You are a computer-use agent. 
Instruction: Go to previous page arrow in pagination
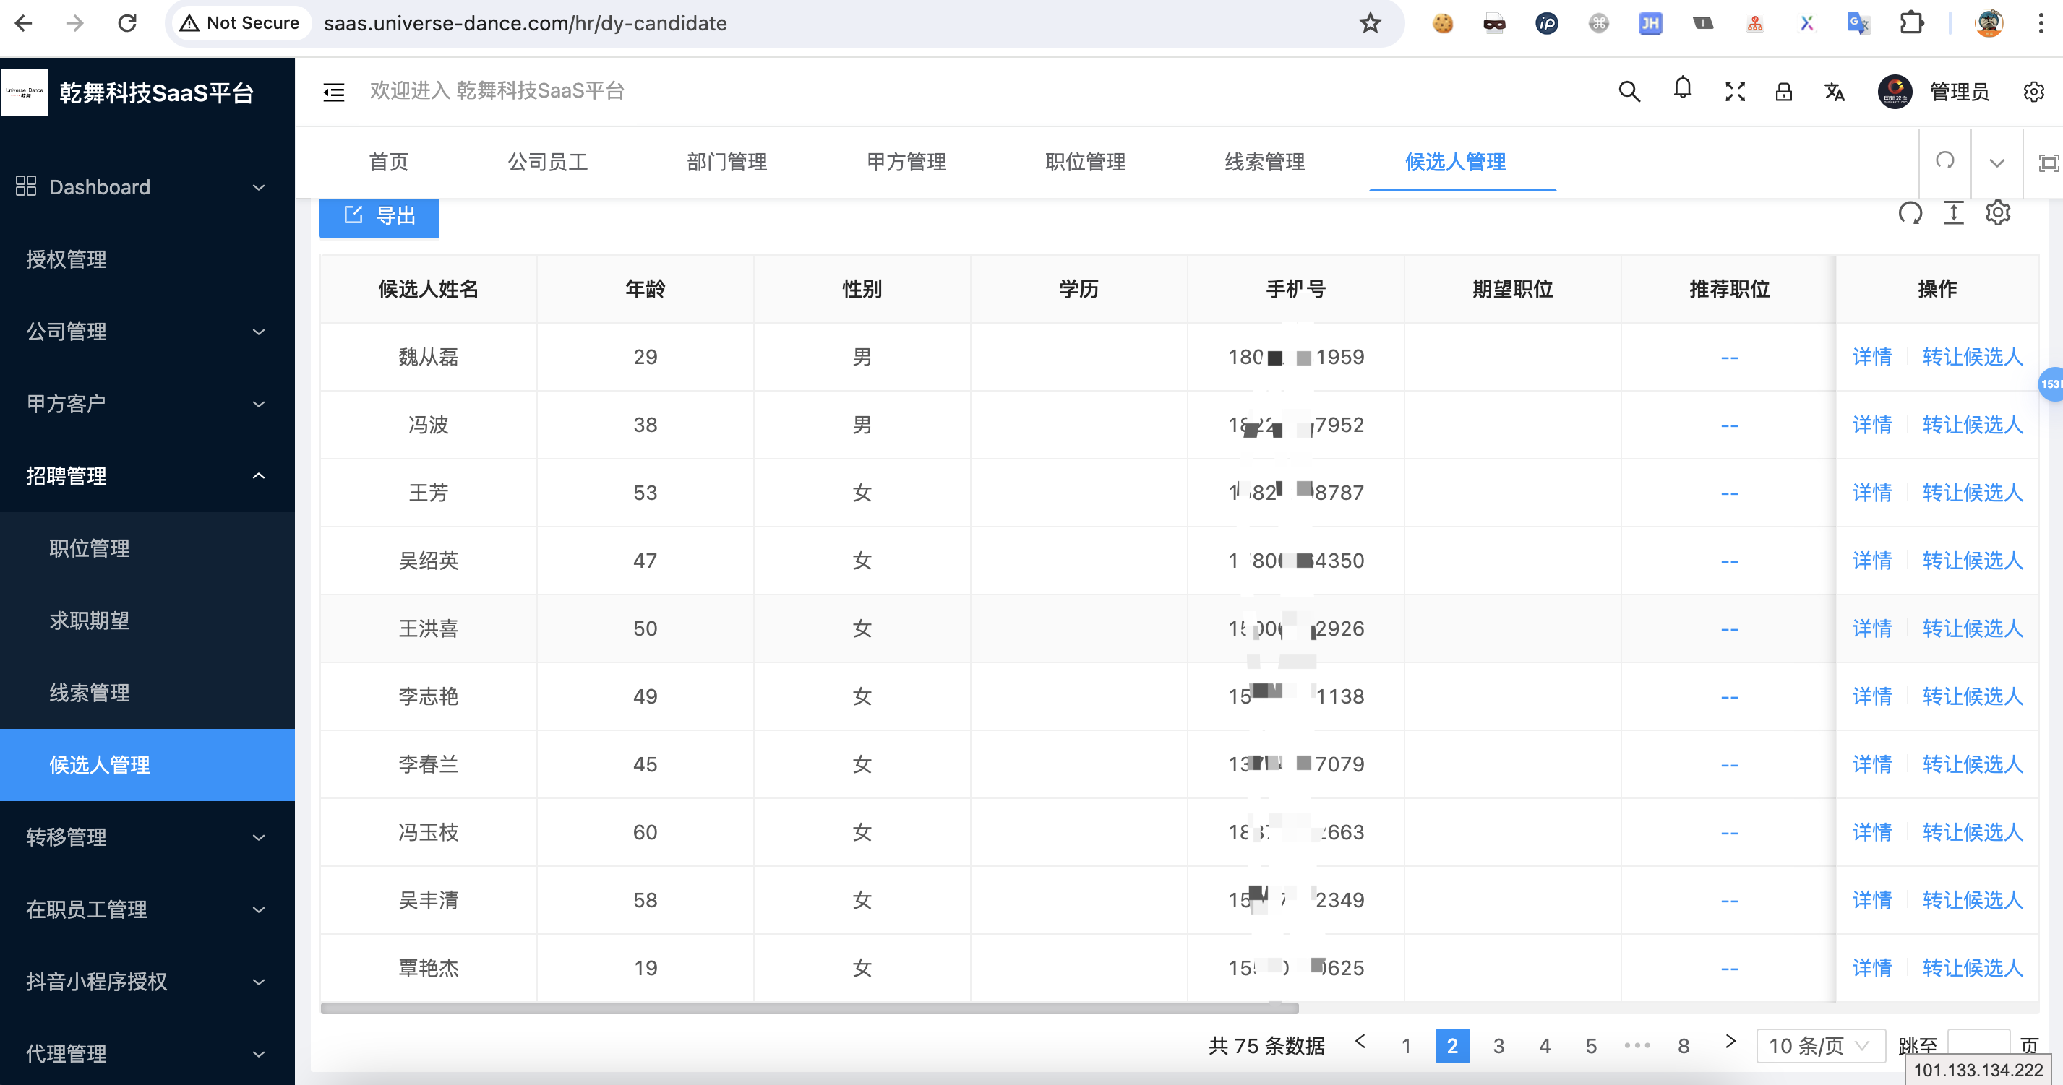pos(1360,1042)
